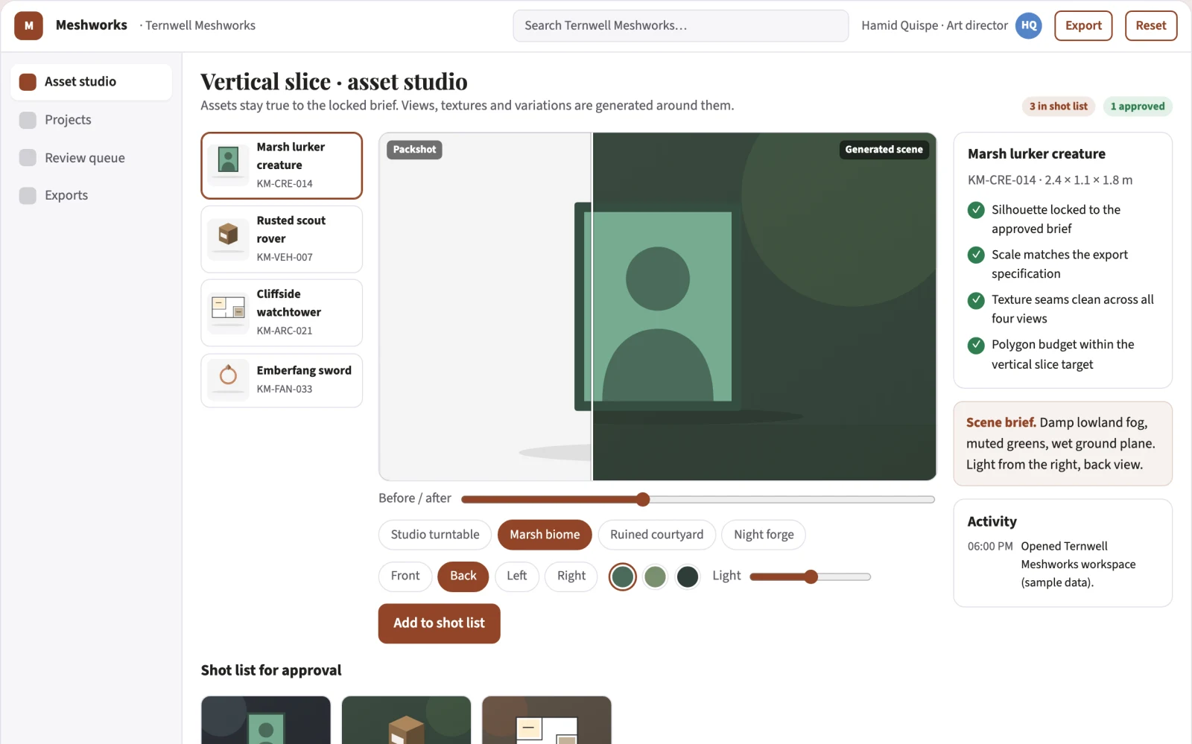The height and width of the screenshot is (744, 1192).
Task: Pick the teal green color swatch
Action: coord(623,576)
